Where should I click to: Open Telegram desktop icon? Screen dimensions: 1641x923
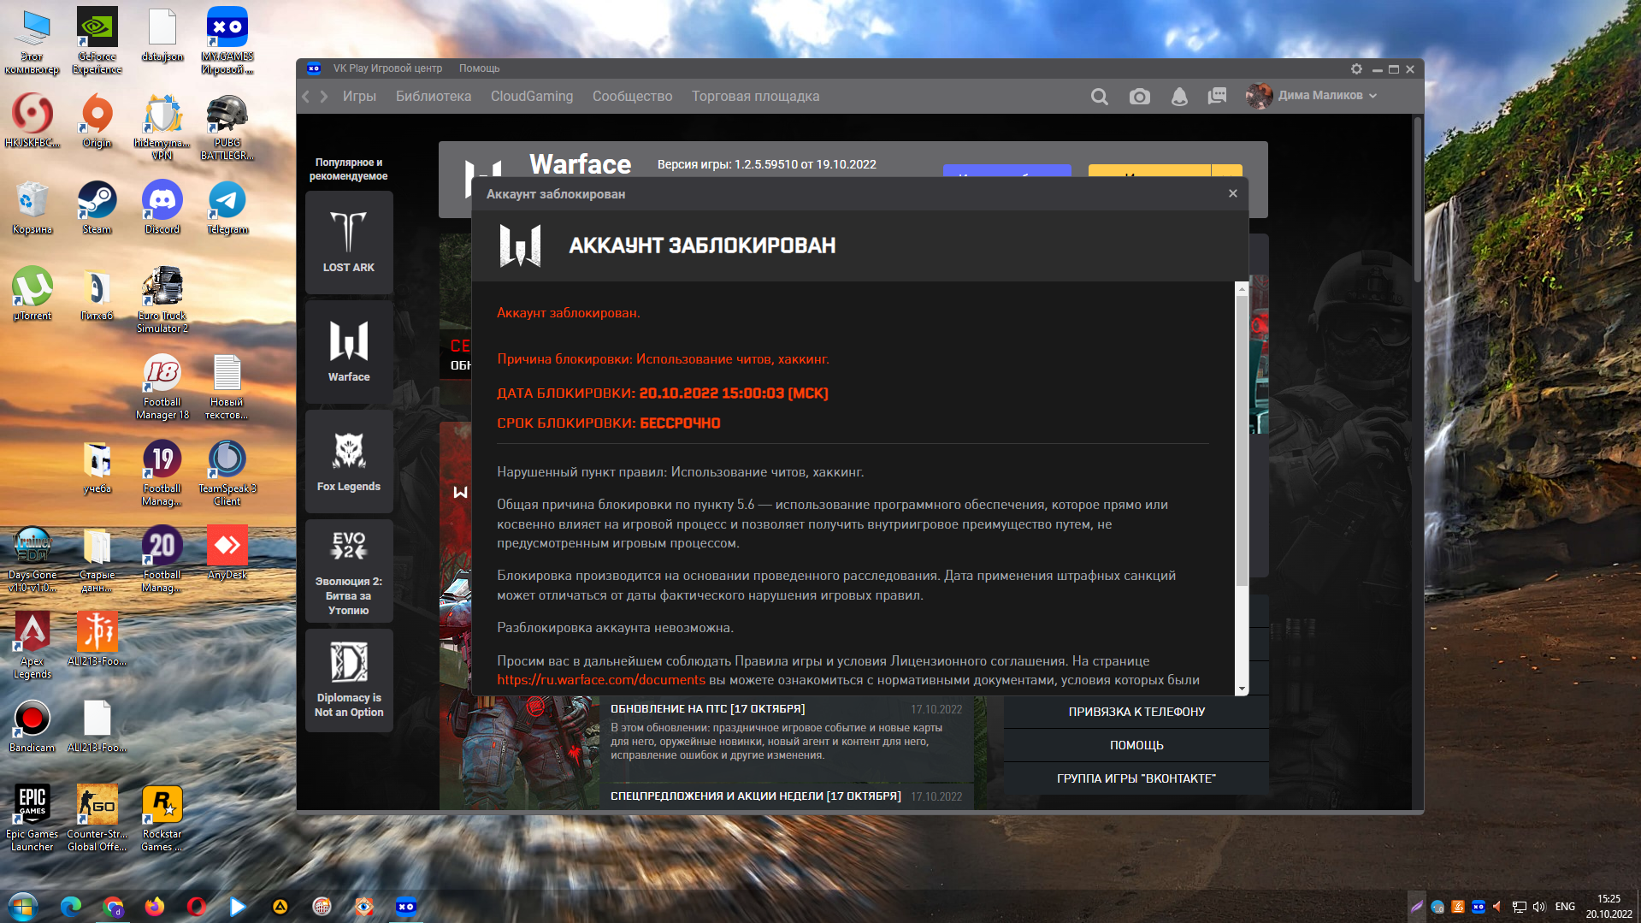[x=227, y=208]
